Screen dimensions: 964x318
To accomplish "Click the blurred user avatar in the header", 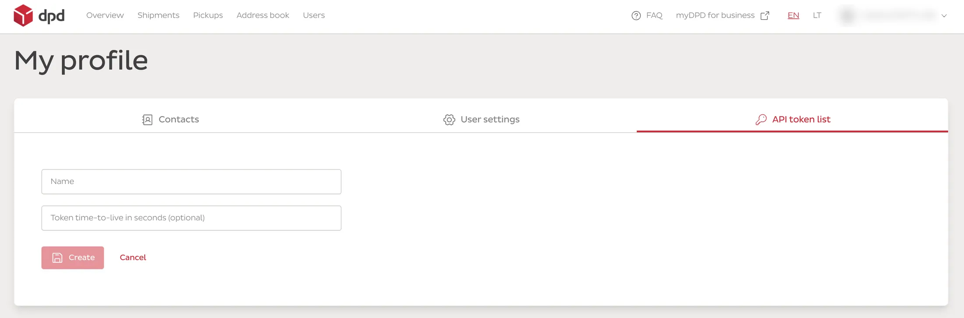I will click(x=848, y=16).
